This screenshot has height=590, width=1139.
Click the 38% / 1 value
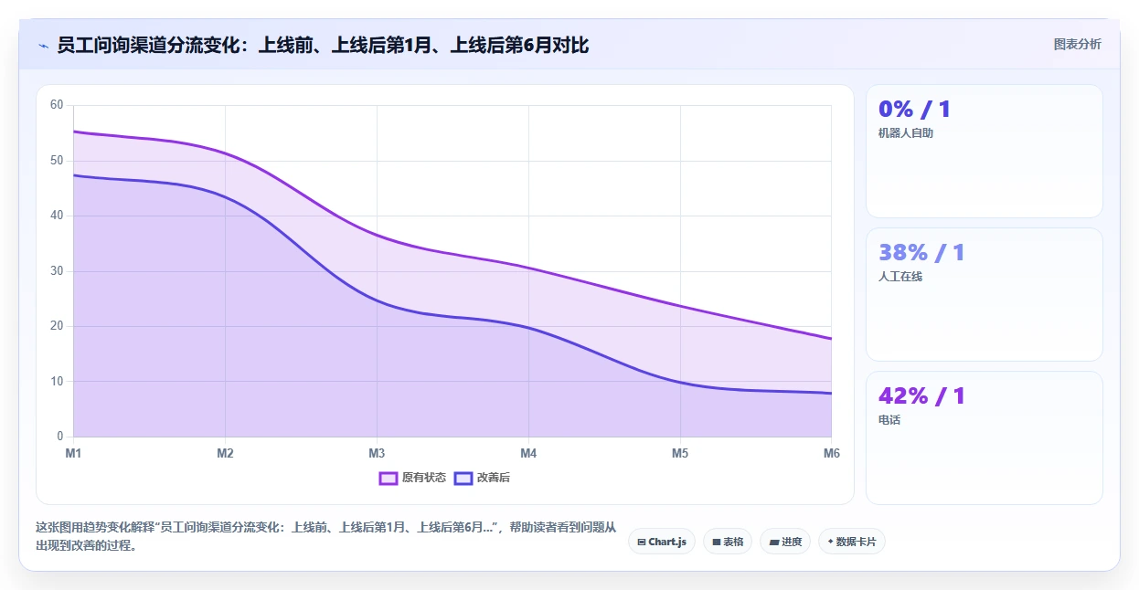pyautogui.click(x=921, y=253)
